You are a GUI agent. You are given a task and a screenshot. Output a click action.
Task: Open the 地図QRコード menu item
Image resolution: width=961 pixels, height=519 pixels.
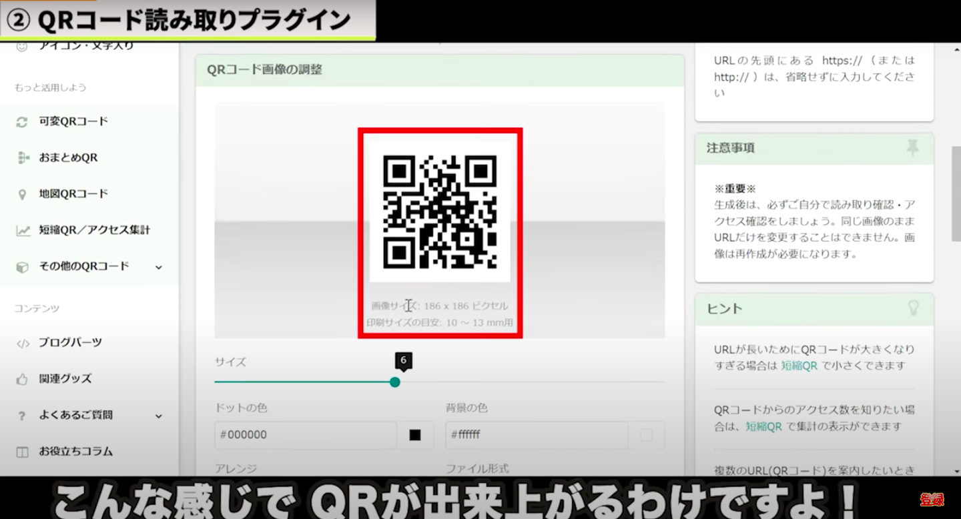pos(73,194)
